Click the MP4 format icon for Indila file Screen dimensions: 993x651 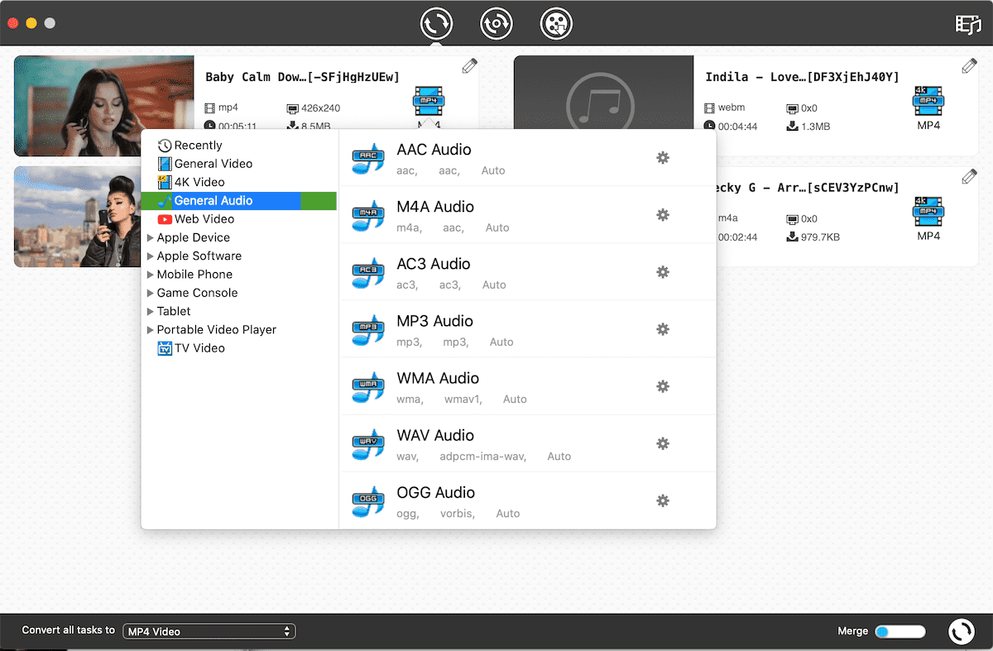pos(928,102)
